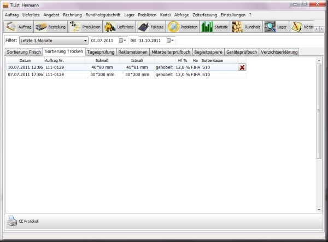Open the Zeiterfassung menu
Screen dimensions: 328x242
pos(205,15)
